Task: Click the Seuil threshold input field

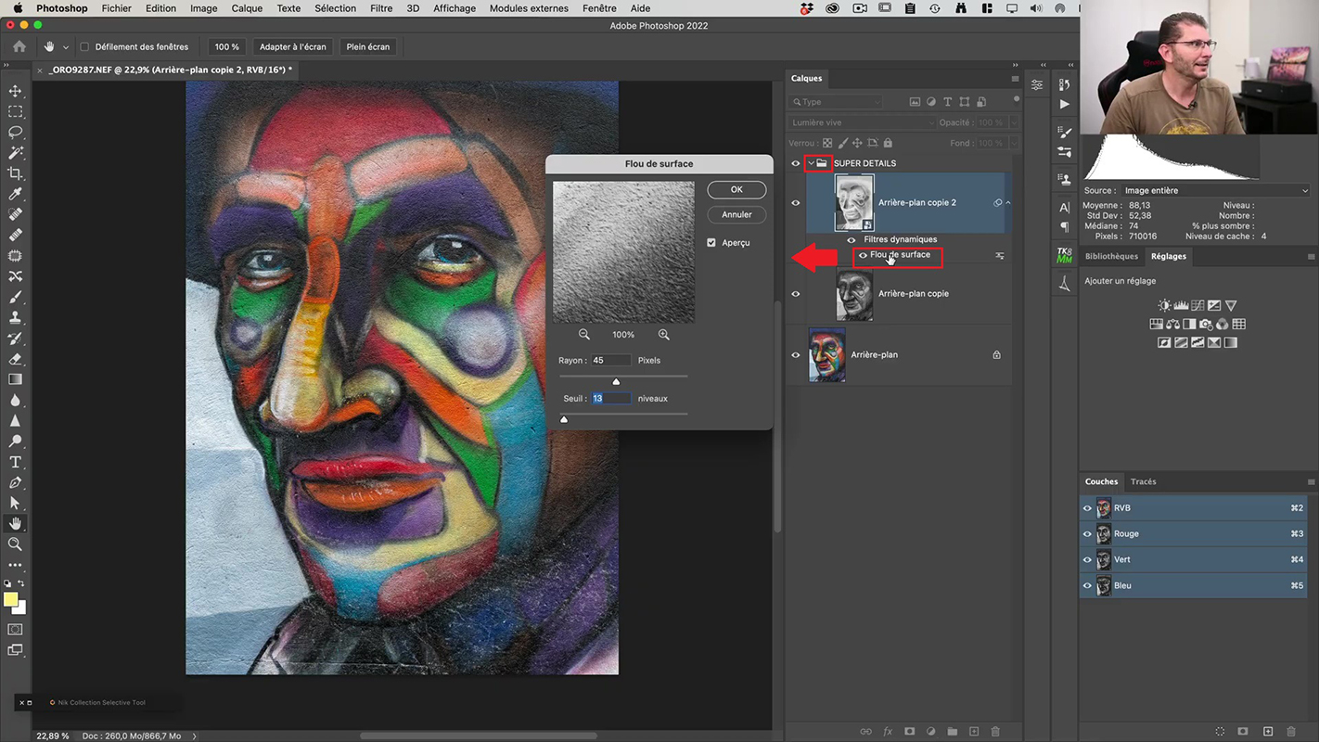Action: pos(610,399)
